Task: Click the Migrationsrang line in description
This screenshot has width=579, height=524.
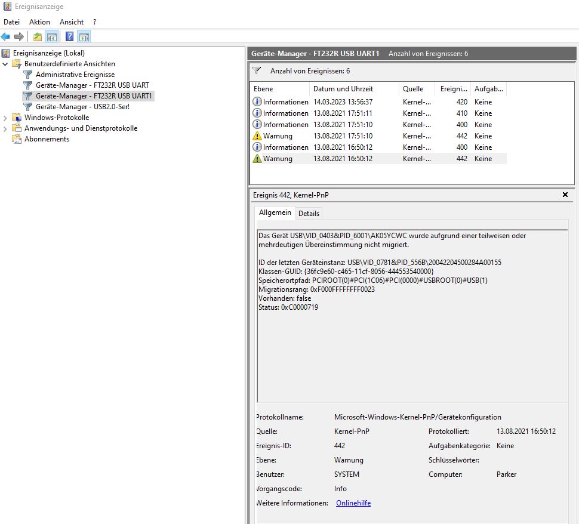Action: [316, 289]
